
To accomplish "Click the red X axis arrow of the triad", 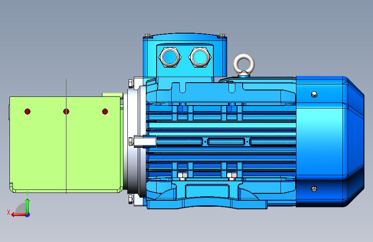I will tap(19, 215).
